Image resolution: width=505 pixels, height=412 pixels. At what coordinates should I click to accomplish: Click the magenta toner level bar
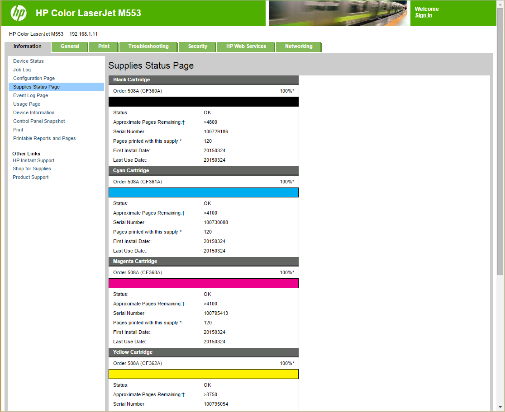click(x=204, y=283)
